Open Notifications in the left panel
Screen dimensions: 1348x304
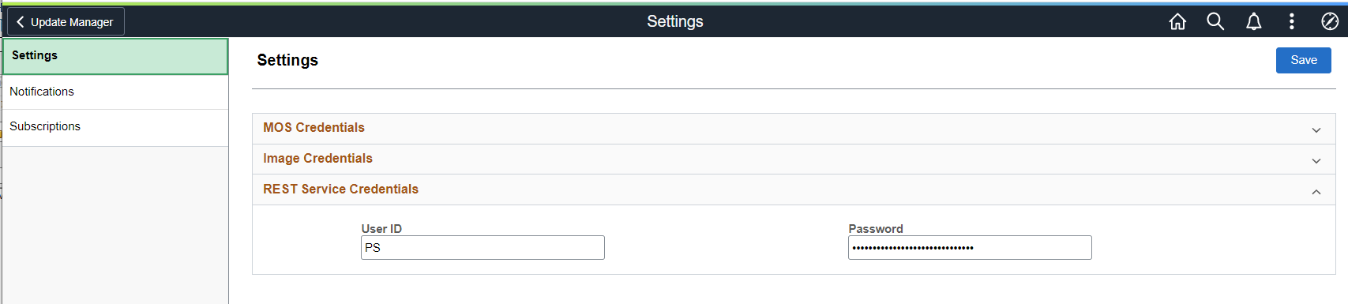[x=115, y=92]
